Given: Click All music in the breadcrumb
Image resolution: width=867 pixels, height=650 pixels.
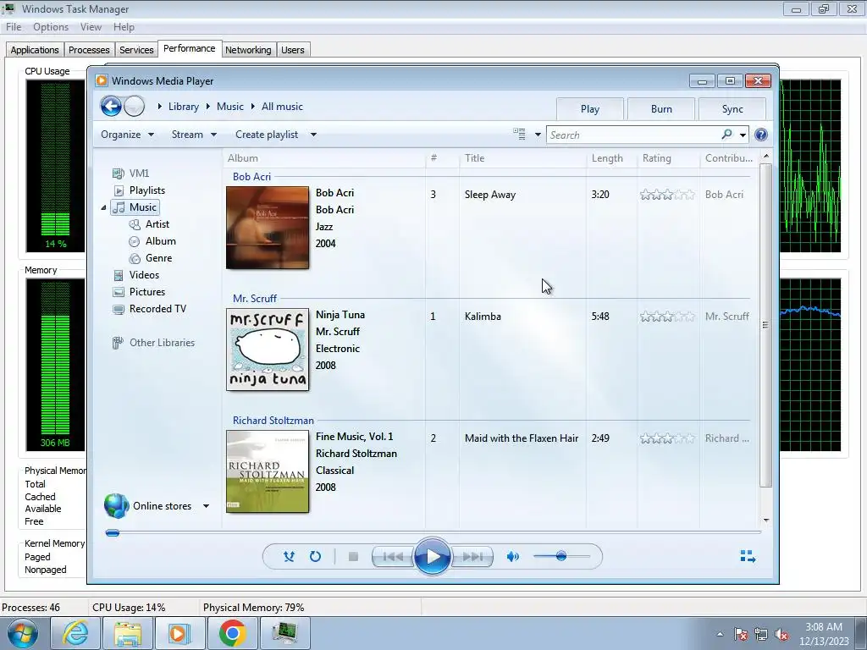Looking at the screenshot, I should coord(282,107).
